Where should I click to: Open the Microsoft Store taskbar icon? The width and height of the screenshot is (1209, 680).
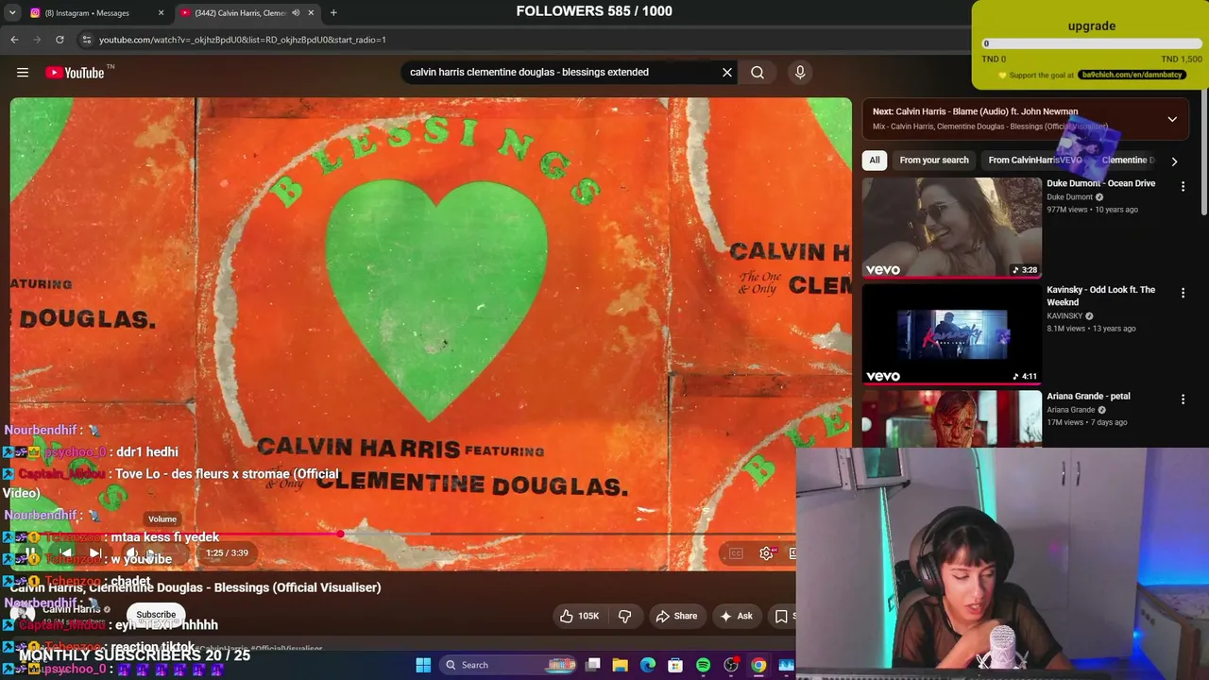[x=675, y=665]
